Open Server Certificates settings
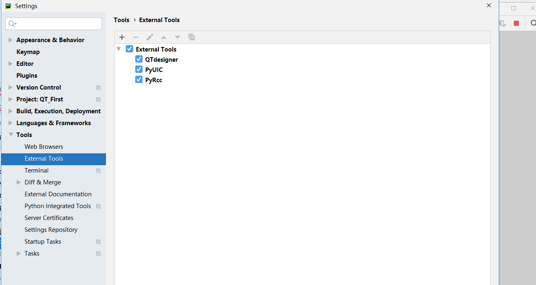This screenshot has height=285, width=536. pos(49,218)
